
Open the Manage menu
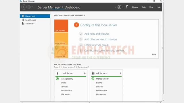[135, 7]
